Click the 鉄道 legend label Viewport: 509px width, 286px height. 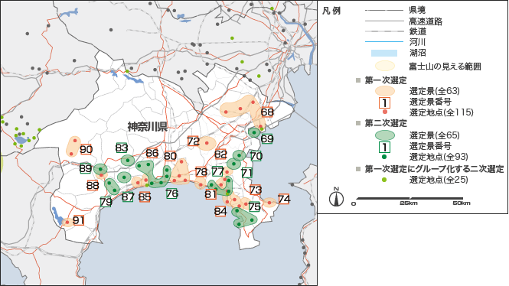pos(418,32)
